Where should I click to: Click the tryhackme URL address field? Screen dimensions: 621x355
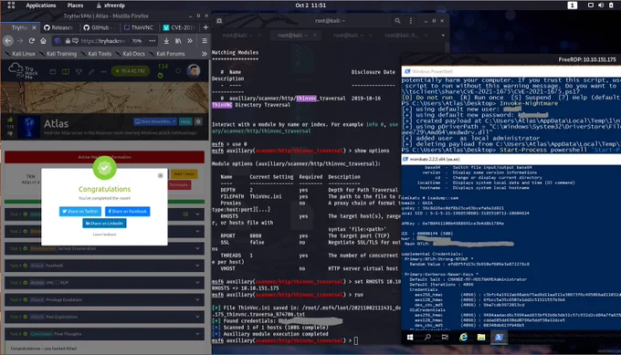(103, 40)
